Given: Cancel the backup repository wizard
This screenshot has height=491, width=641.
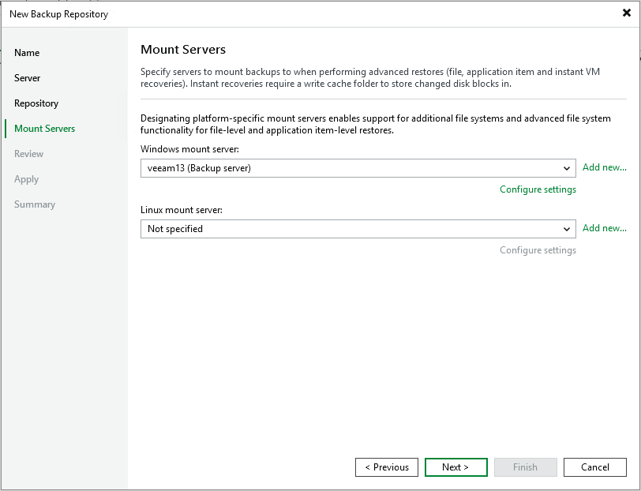Looking at the screenshot, I should [594, 467].
